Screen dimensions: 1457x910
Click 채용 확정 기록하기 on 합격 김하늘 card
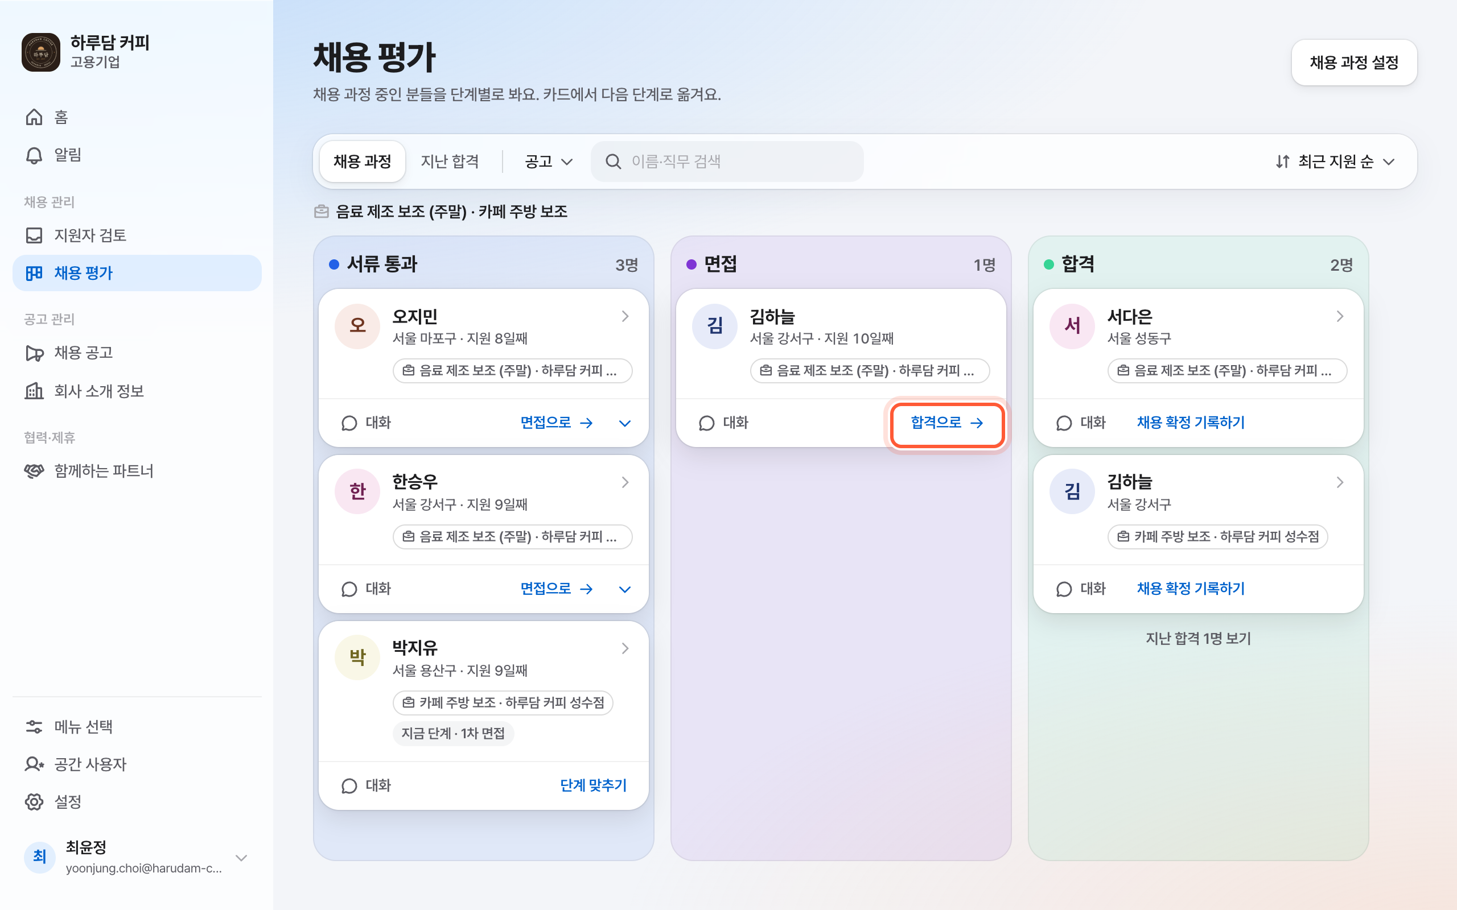point(1190,589)
